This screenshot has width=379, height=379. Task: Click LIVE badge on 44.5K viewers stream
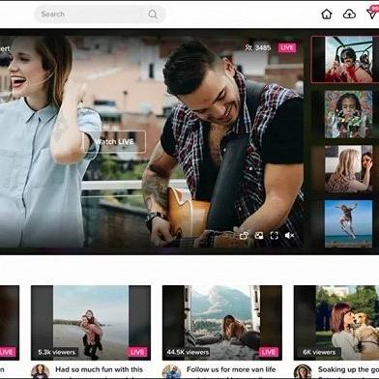click(269, 352)
